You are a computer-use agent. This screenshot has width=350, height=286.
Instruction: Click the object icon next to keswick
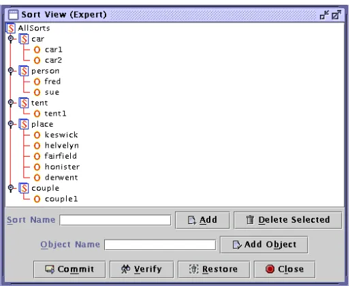37,135
